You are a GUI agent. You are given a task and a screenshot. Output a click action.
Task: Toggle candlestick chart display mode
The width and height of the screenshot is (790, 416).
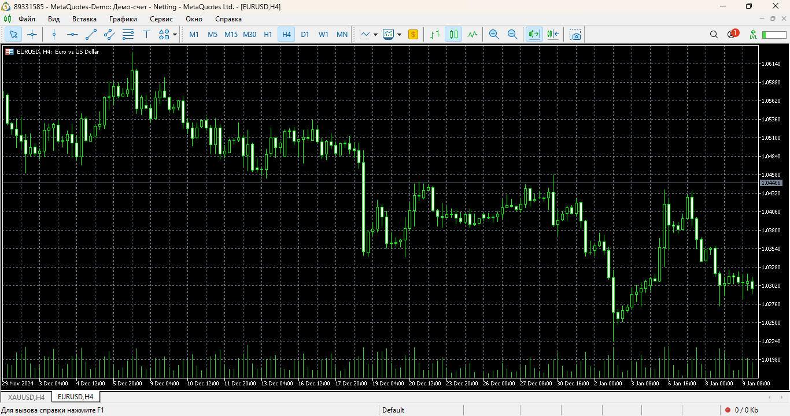tap(453, 34)
